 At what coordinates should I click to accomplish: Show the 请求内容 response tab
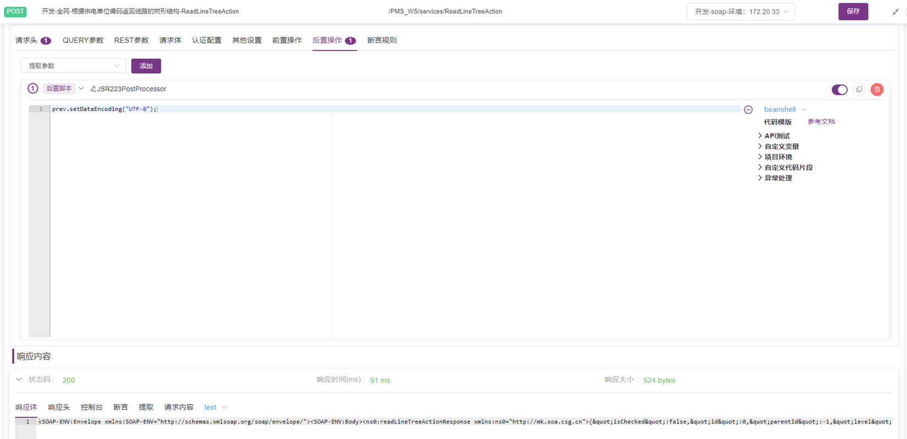[179, 407]
